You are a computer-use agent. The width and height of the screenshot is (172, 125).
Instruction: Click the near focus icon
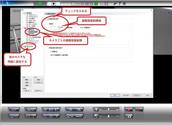(x=51, y=110)
